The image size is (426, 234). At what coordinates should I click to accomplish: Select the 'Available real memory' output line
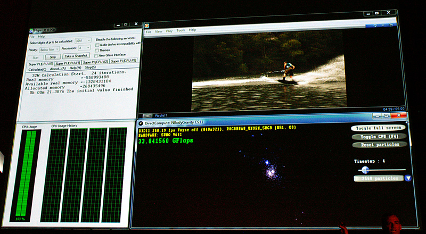68,82
